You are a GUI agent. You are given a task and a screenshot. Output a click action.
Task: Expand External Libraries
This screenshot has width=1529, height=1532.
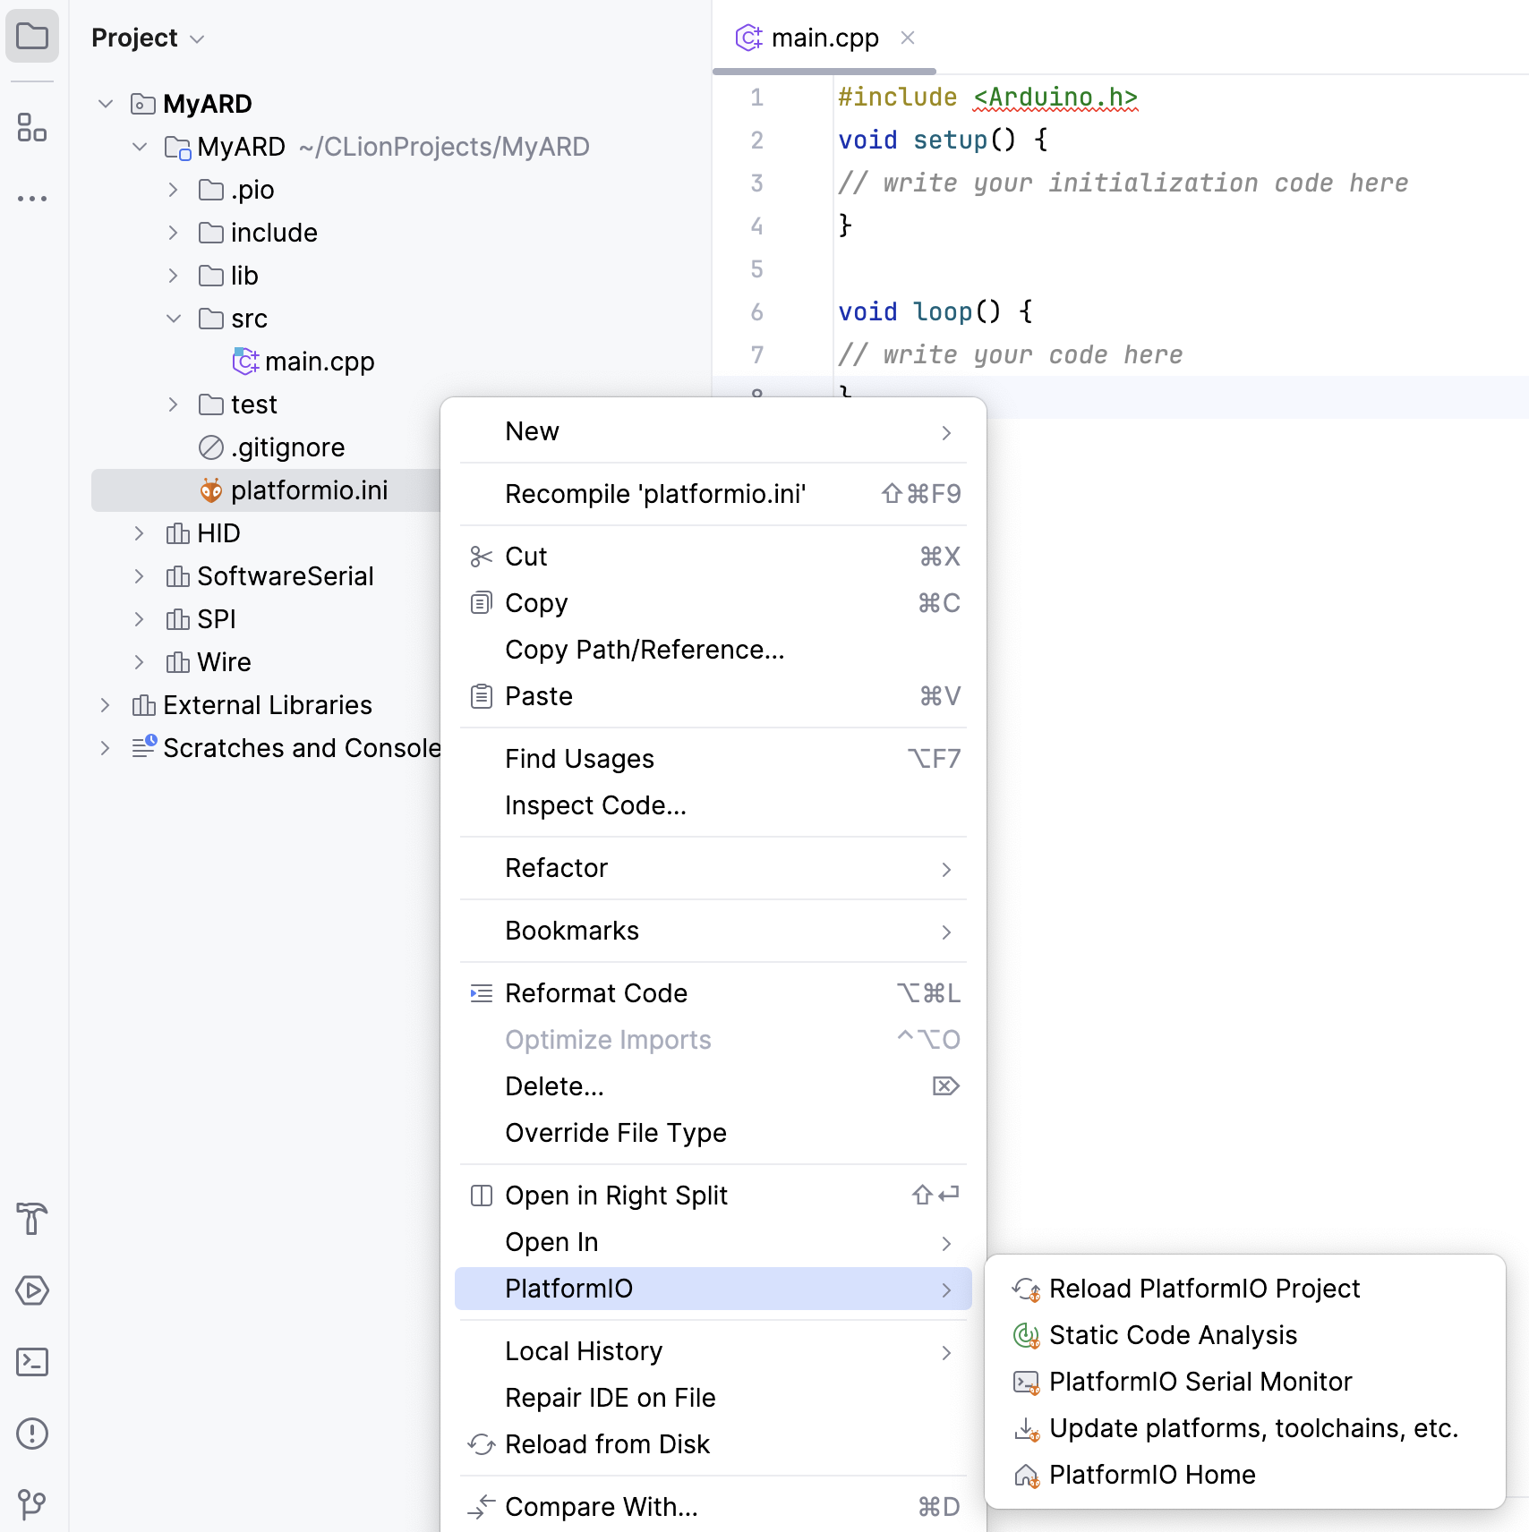pos(106,705)
